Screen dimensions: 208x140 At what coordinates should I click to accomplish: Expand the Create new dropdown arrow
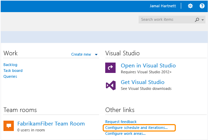coord(96,55)
